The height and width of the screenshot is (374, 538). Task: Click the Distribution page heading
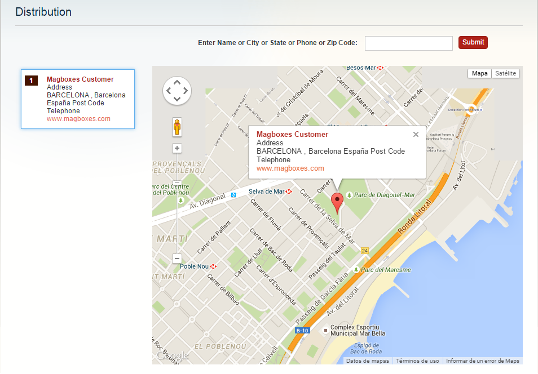pyautogui.click(x=43, y=12)
